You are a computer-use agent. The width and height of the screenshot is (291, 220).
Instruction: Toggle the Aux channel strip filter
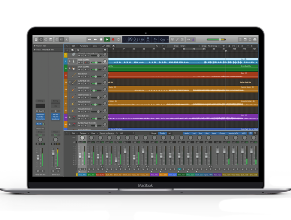(200, 133)
